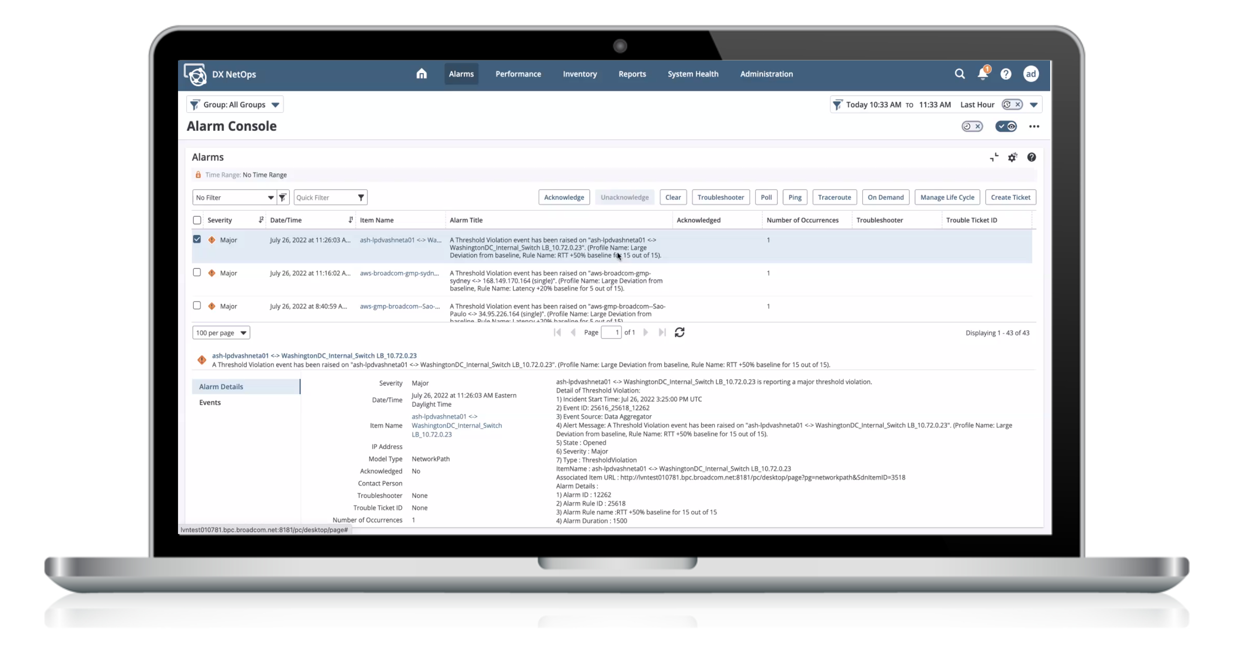Click into the Quick Filter field

tap(324, 197)
